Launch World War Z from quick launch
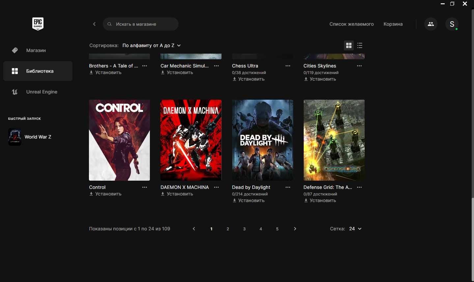474x282 pixels. tap(30, 137)
